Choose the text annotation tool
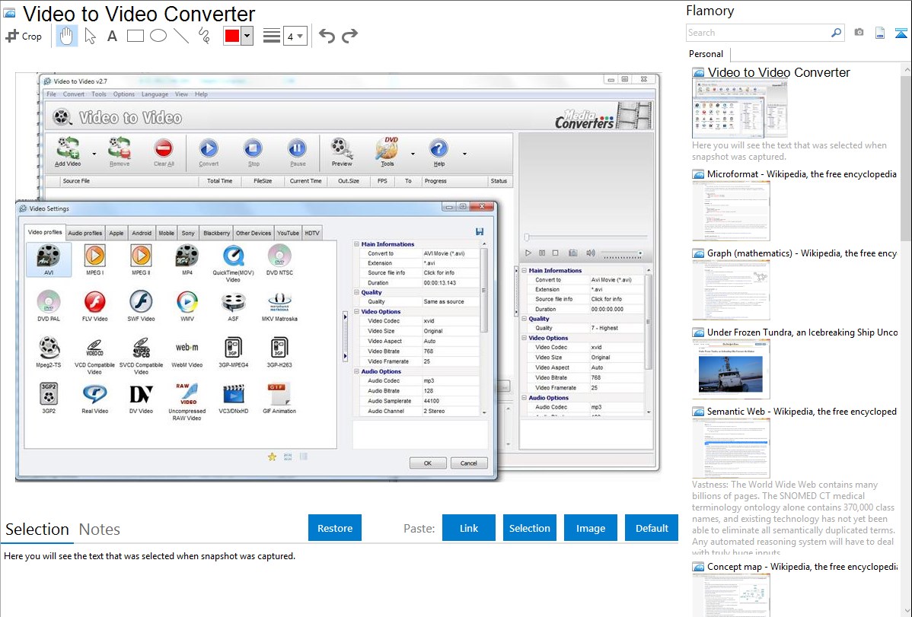Screen dimensions: 912x617 point(112,36)
